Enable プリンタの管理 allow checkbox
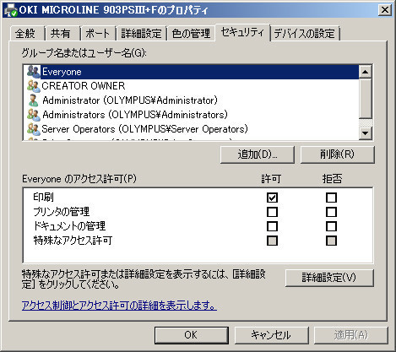396x352 pixels. click(272, 212)
